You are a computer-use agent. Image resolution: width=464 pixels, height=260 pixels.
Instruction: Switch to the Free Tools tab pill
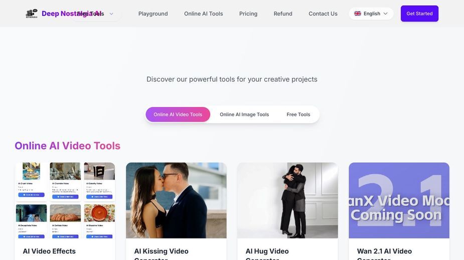point(298,114)
